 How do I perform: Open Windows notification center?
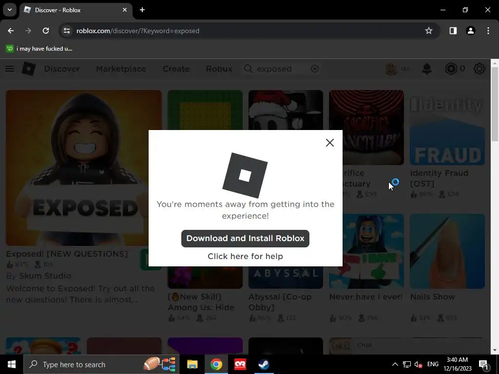click(483, 364)
